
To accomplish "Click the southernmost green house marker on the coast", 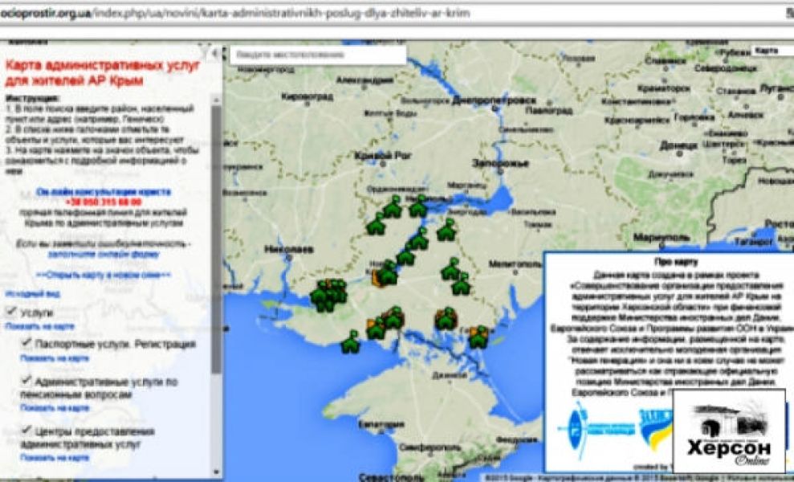I will tap(350, 343).
